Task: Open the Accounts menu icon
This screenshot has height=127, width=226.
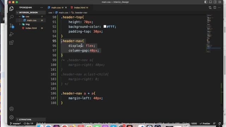Action: coord(12,109)
